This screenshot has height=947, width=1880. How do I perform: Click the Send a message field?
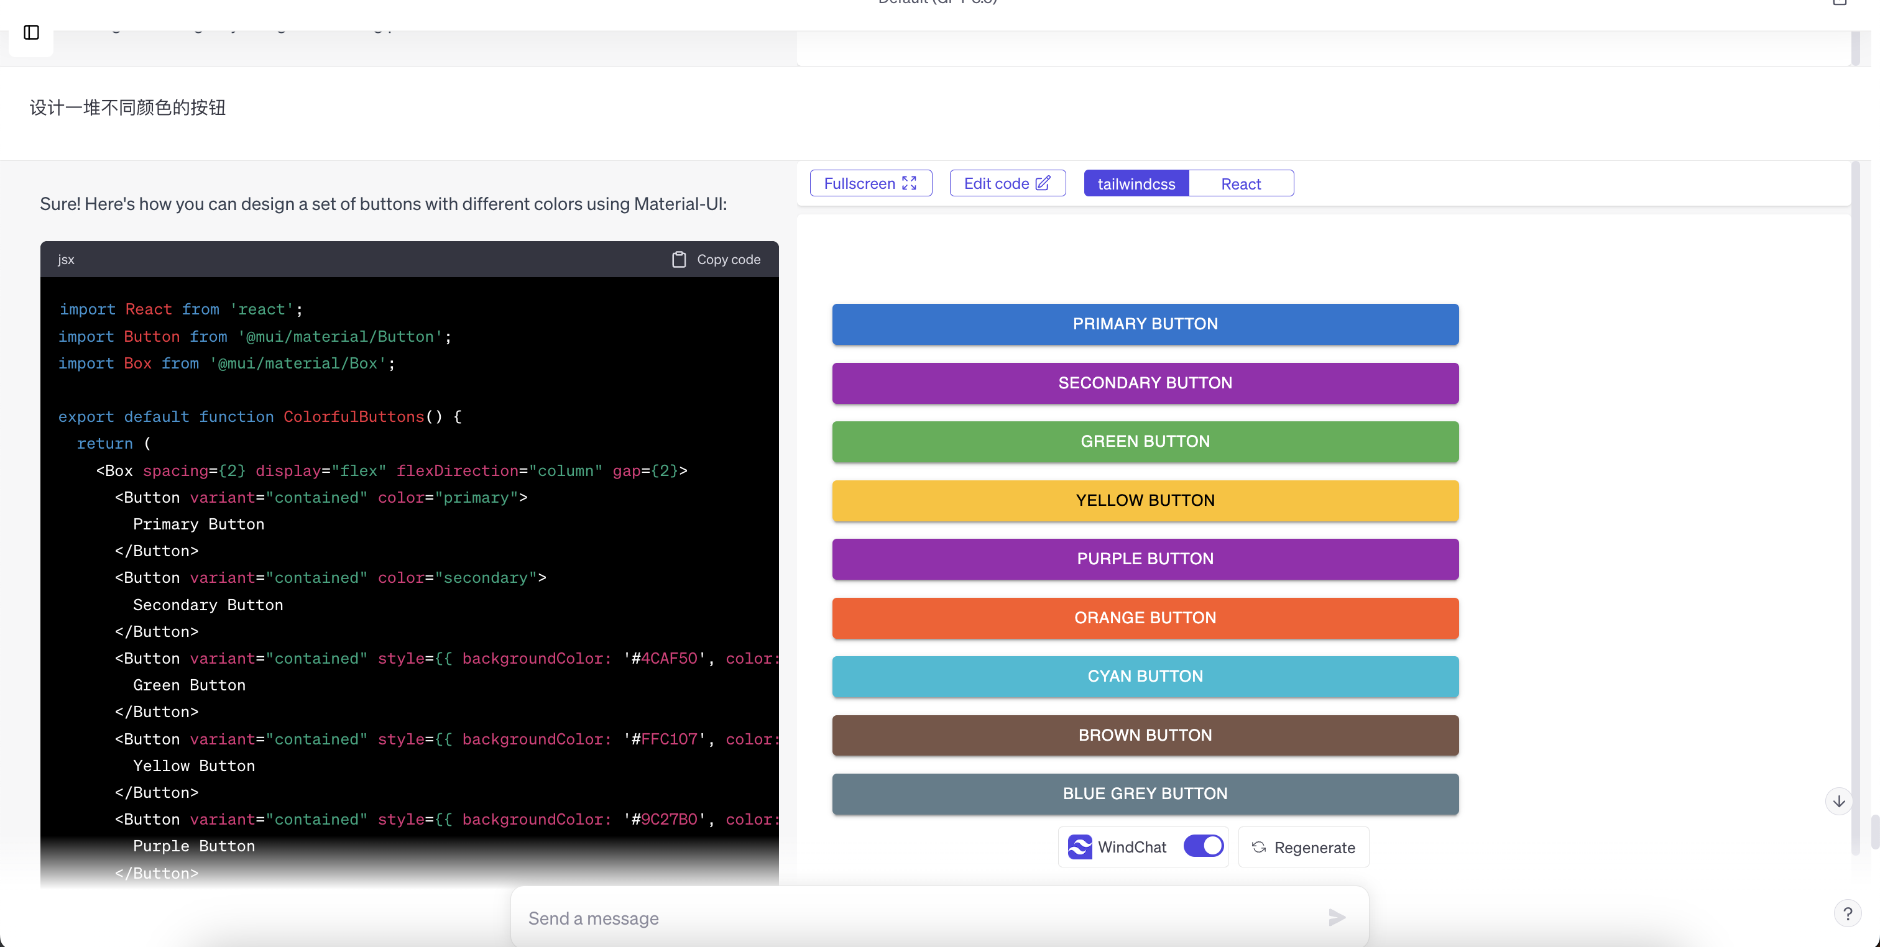pyautogui.click(x=919, y=918)
